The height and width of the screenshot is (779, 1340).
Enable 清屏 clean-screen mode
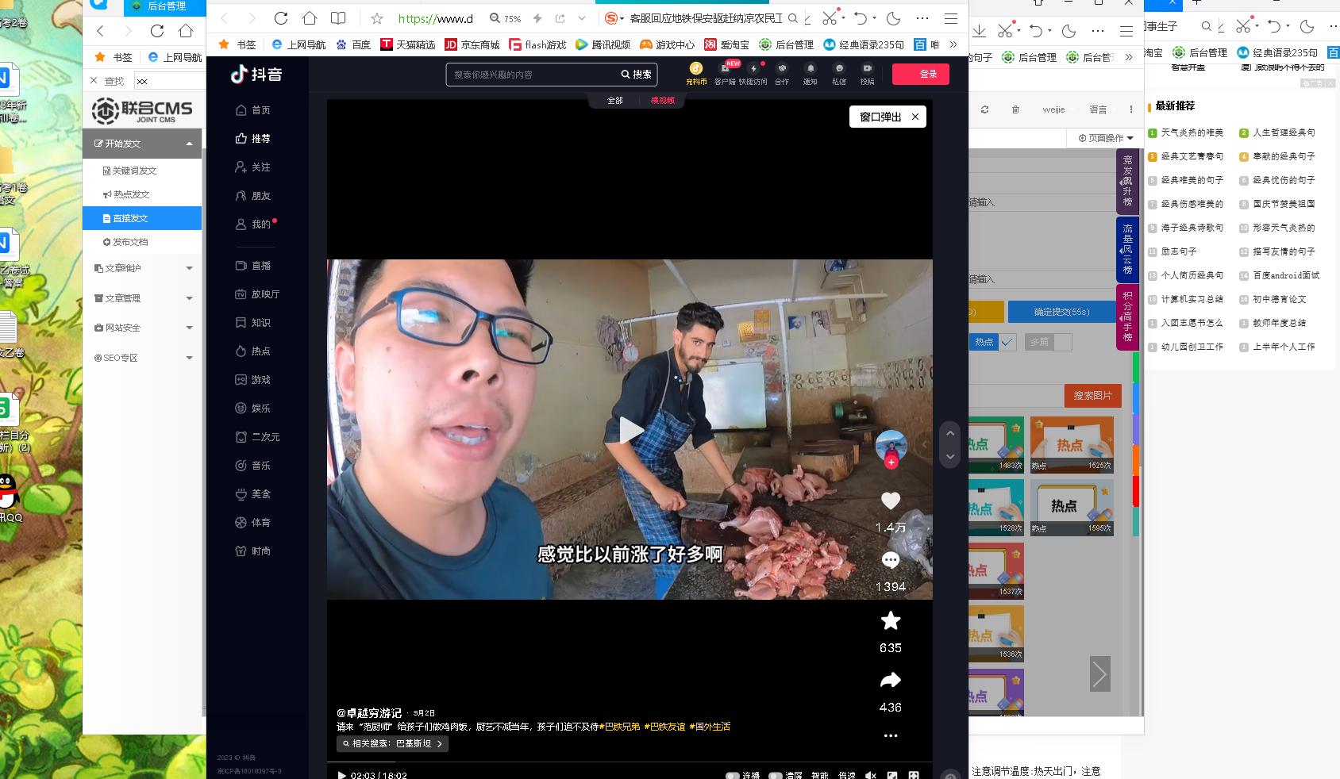coord(776,775)
